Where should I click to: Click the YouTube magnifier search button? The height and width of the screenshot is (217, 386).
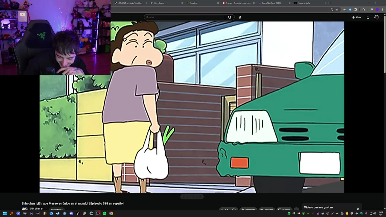(229, 17)
